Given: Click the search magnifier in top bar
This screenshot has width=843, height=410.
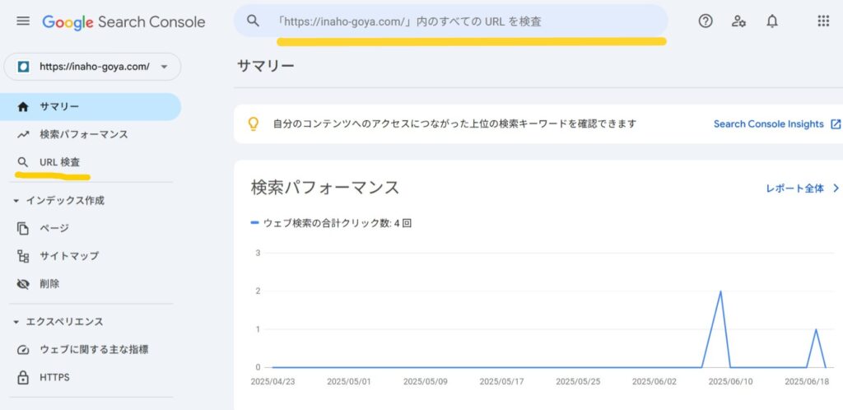Looking at the screenshot, I should point(253,21).
